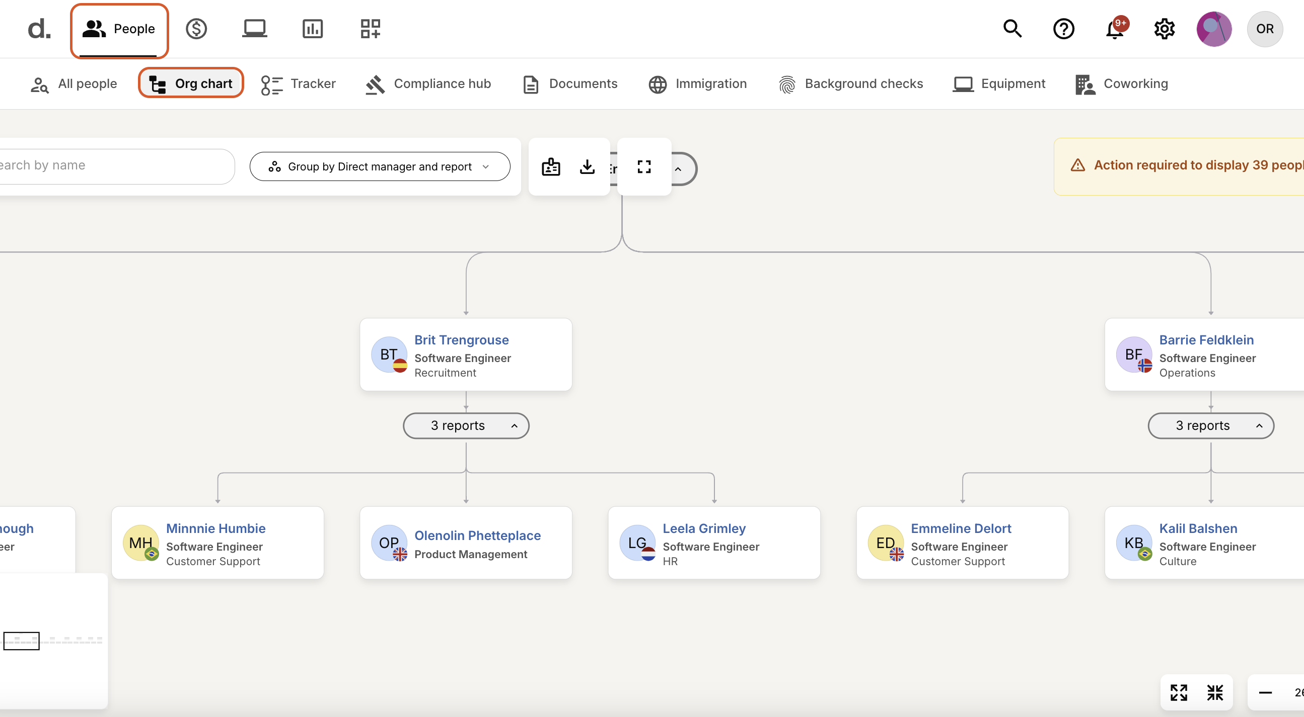
Task: Open Minnnie Humbie profile link
Action: tap(215, 528)
